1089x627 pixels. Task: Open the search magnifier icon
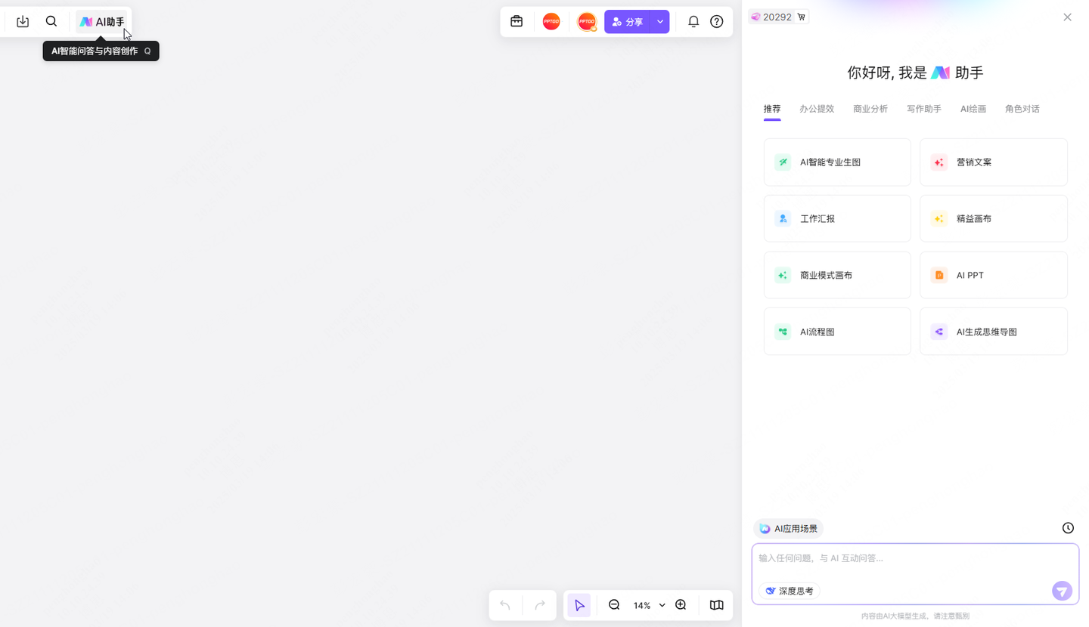51,22
